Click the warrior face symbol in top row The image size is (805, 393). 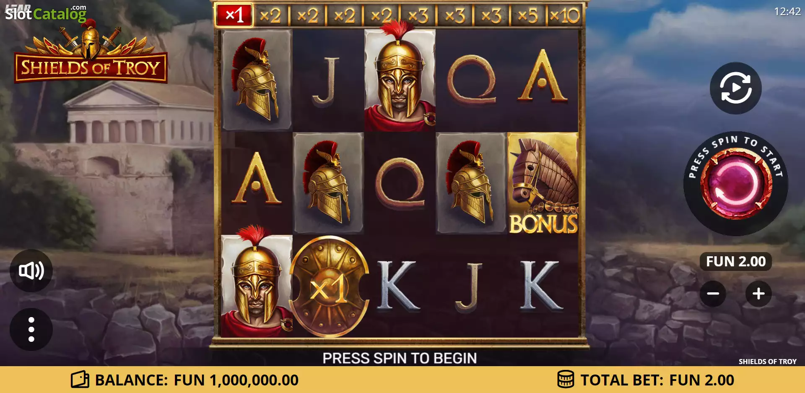pyautogui.click(x=400, y=80)
